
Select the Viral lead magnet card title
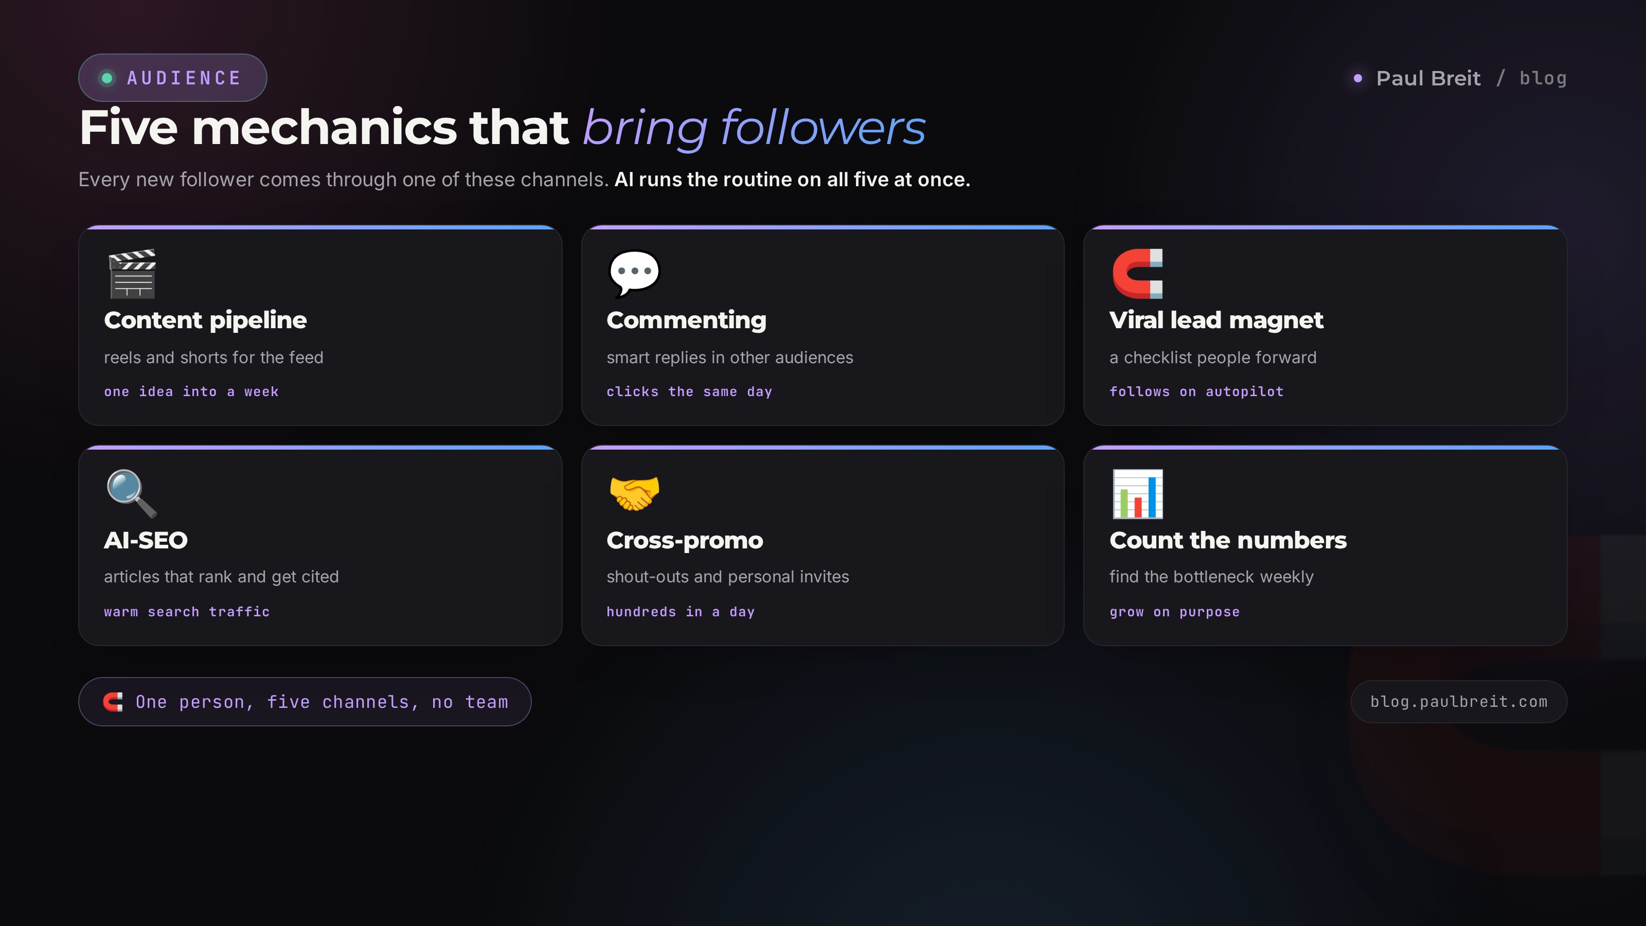coord(1216,320)
